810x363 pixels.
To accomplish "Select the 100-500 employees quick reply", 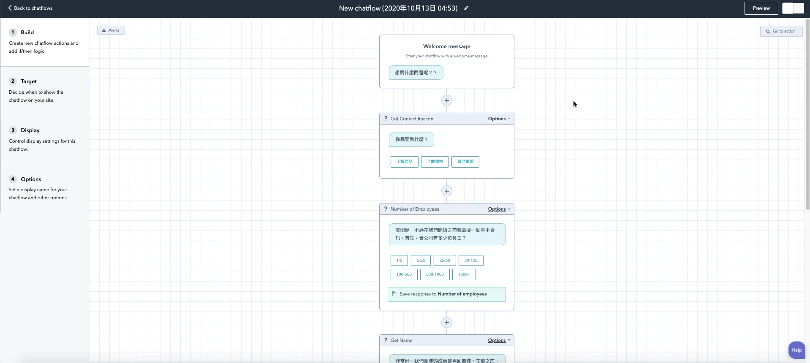I will coord(404,274).
